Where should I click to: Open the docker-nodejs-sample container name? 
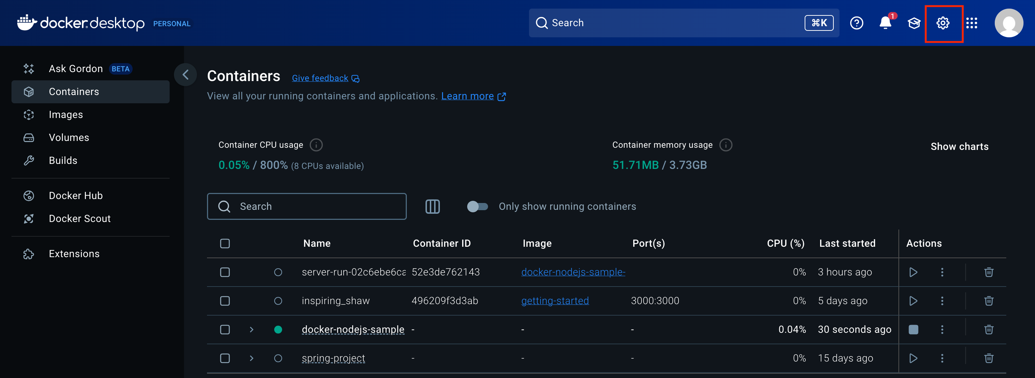(353, 330)
